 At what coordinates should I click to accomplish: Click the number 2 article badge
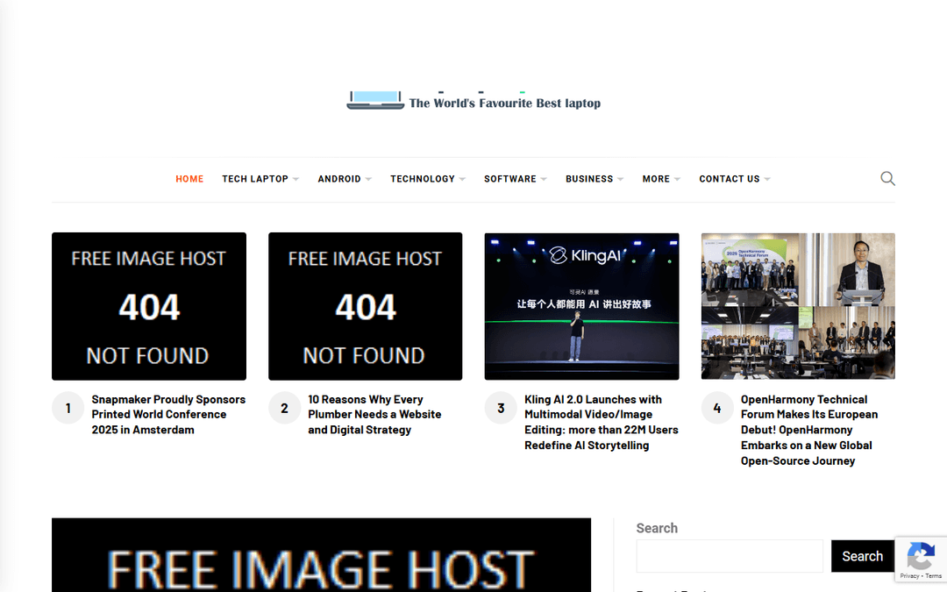(x=284, y=409)
